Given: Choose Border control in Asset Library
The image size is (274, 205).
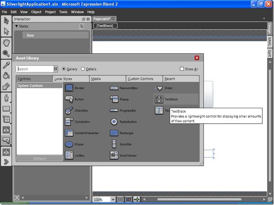Looking at the screenshot, I should pyautogui.click(x=75, y=88).
